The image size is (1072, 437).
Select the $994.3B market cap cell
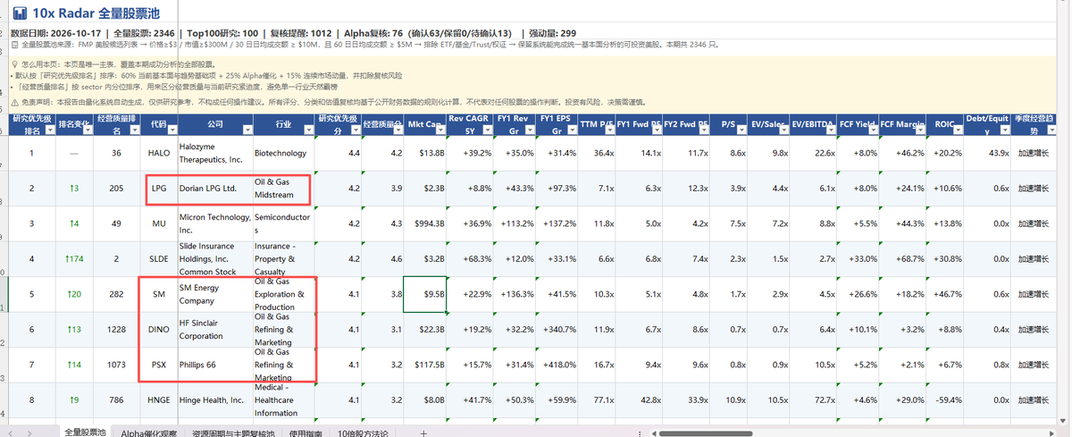(425, 223)
